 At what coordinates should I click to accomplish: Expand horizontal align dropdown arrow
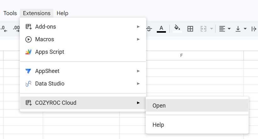tap(229, 29)
